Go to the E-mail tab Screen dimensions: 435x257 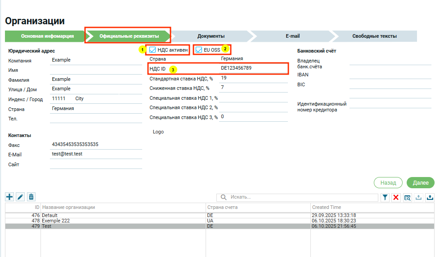click(292, 36)
